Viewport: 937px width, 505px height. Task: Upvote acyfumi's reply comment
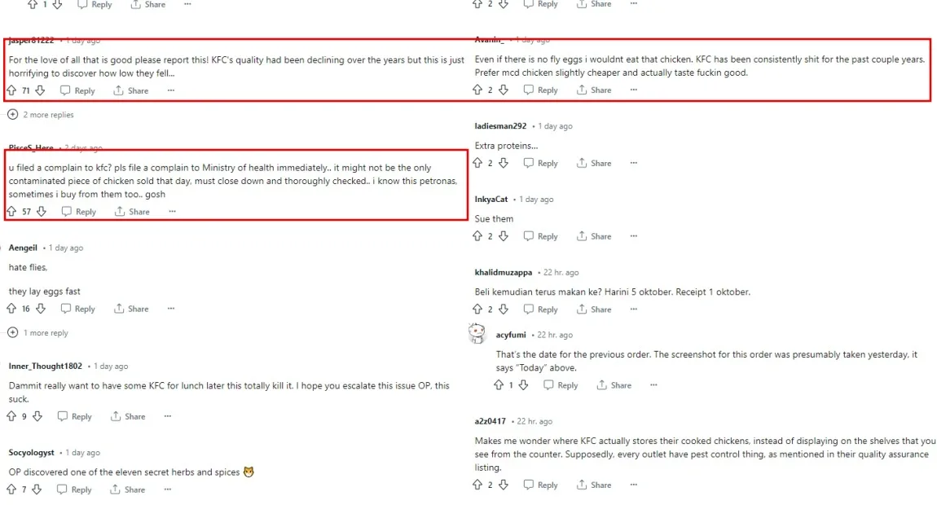point(499,385)
